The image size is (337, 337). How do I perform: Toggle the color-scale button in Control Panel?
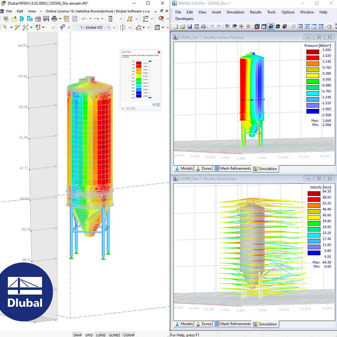click(158, 105)
